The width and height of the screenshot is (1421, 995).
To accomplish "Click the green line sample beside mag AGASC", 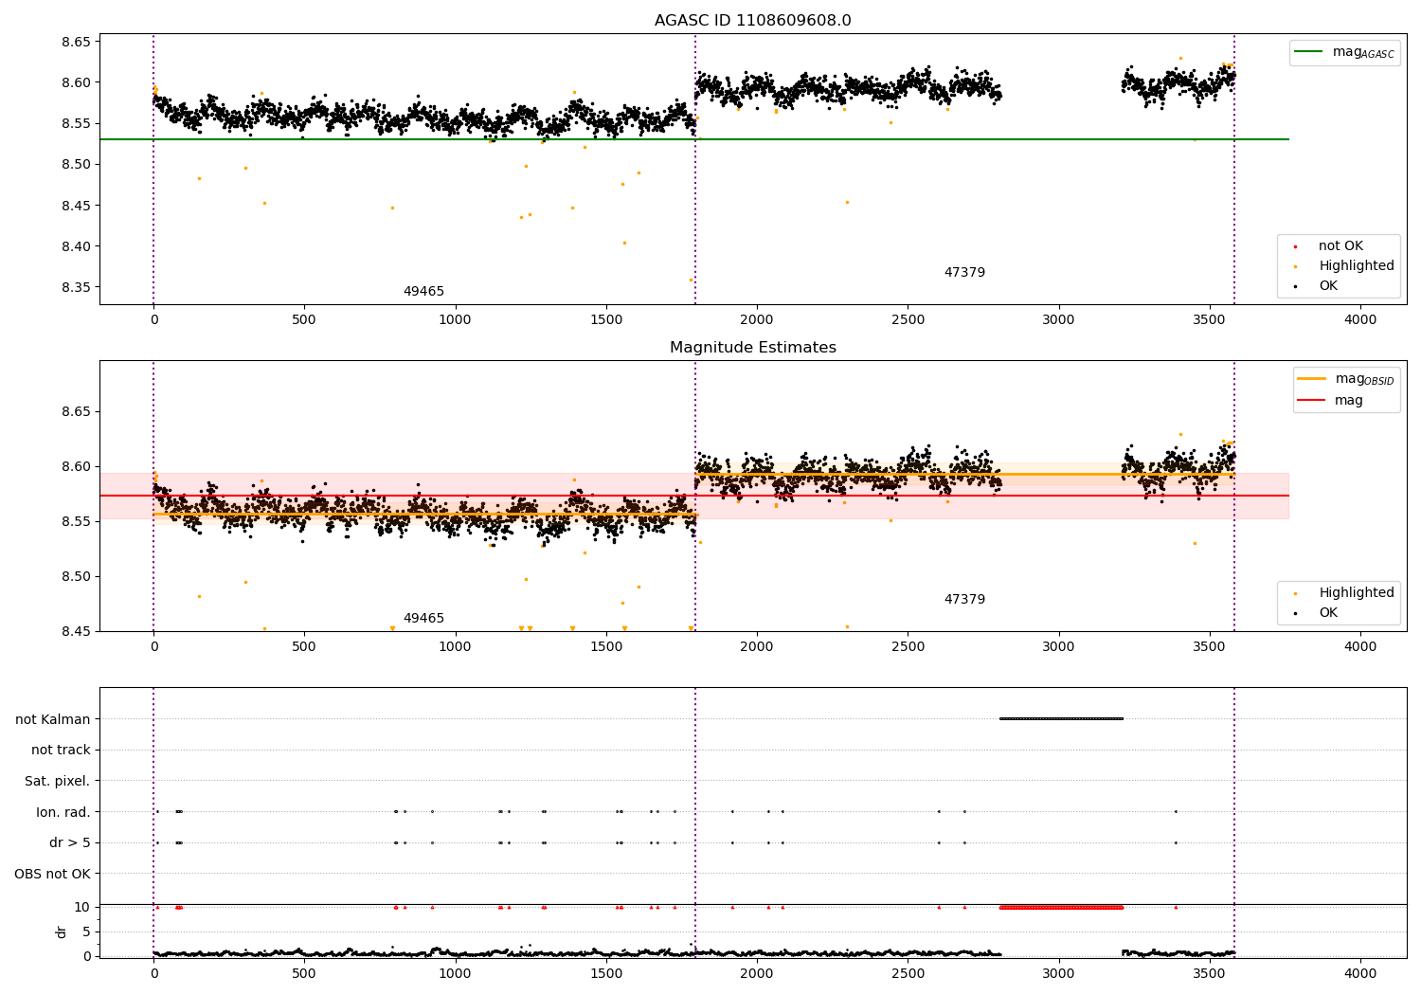I will [x=1308, y=52].
